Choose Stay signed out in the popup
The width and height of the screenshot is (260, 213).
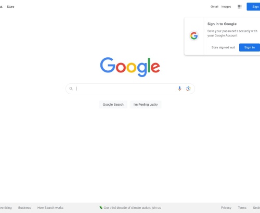tap(223, 47)
